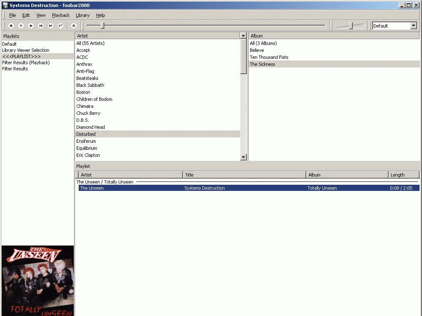The width and height of the screenshot is (422, 316).
Task: Select artist Boston
Action: [157, 92]
